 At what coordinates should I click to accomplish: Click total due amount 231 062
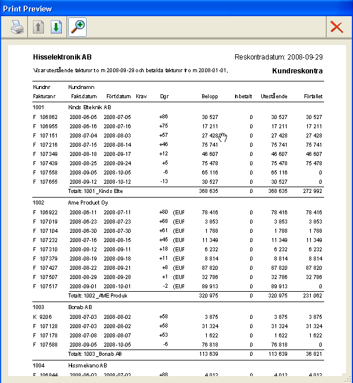tap(313, 296)
